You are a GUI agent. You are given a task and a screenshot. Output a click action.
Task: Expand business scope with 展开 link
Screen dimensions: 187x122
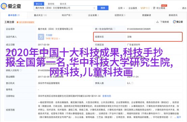point(179,117)
